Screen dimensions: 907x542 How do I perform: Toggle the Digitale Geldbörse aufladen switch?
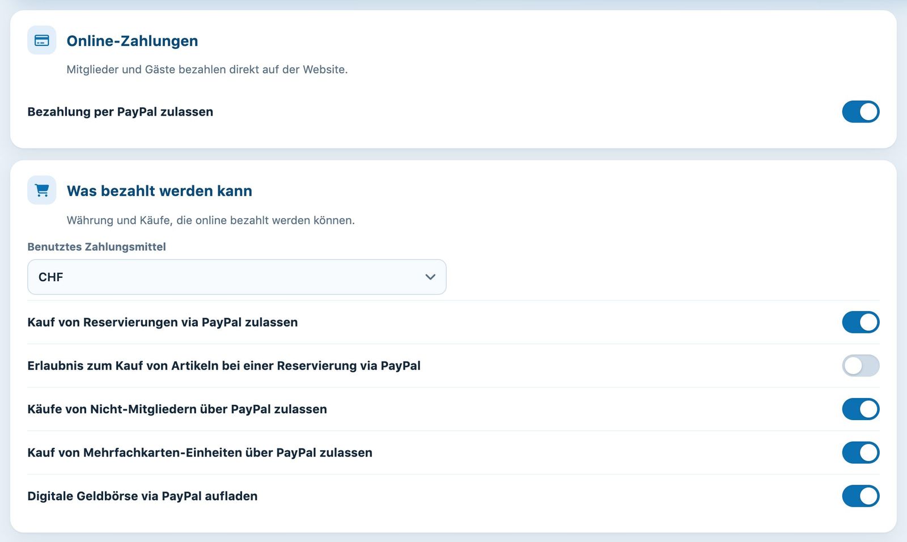point(861,496)
